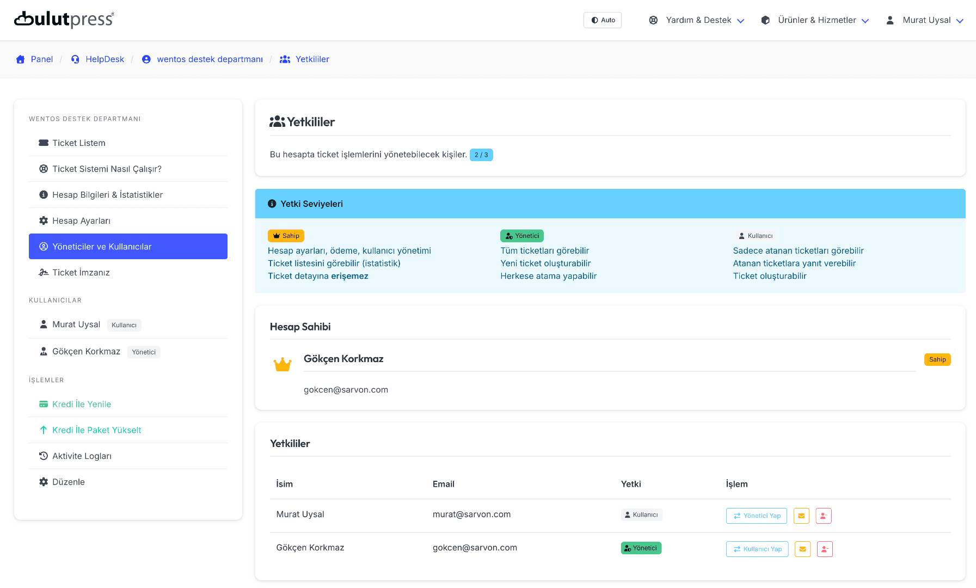
Task: Click the remove user icon for Murat Uysal
Action: (824, 516)
